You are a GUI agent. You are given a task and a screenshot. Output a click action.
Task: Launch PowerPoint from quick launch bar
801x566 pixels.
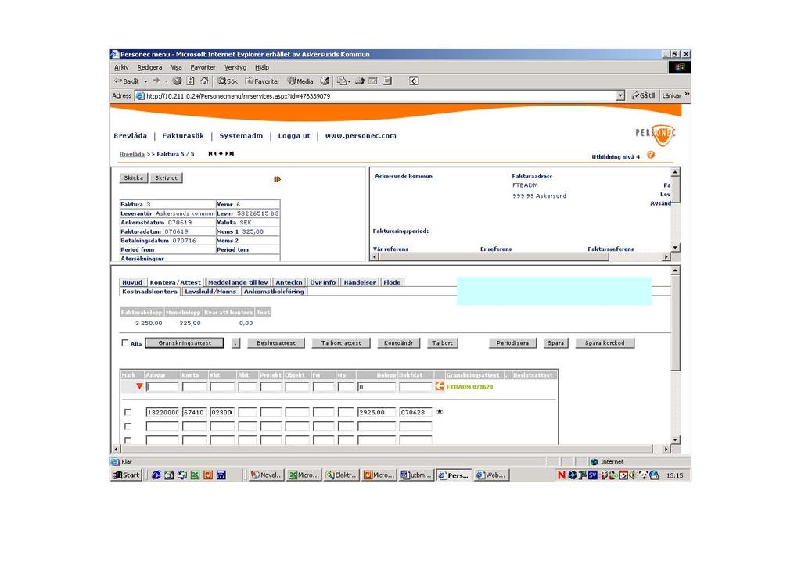pyautogui.click(x=208, y=475)
